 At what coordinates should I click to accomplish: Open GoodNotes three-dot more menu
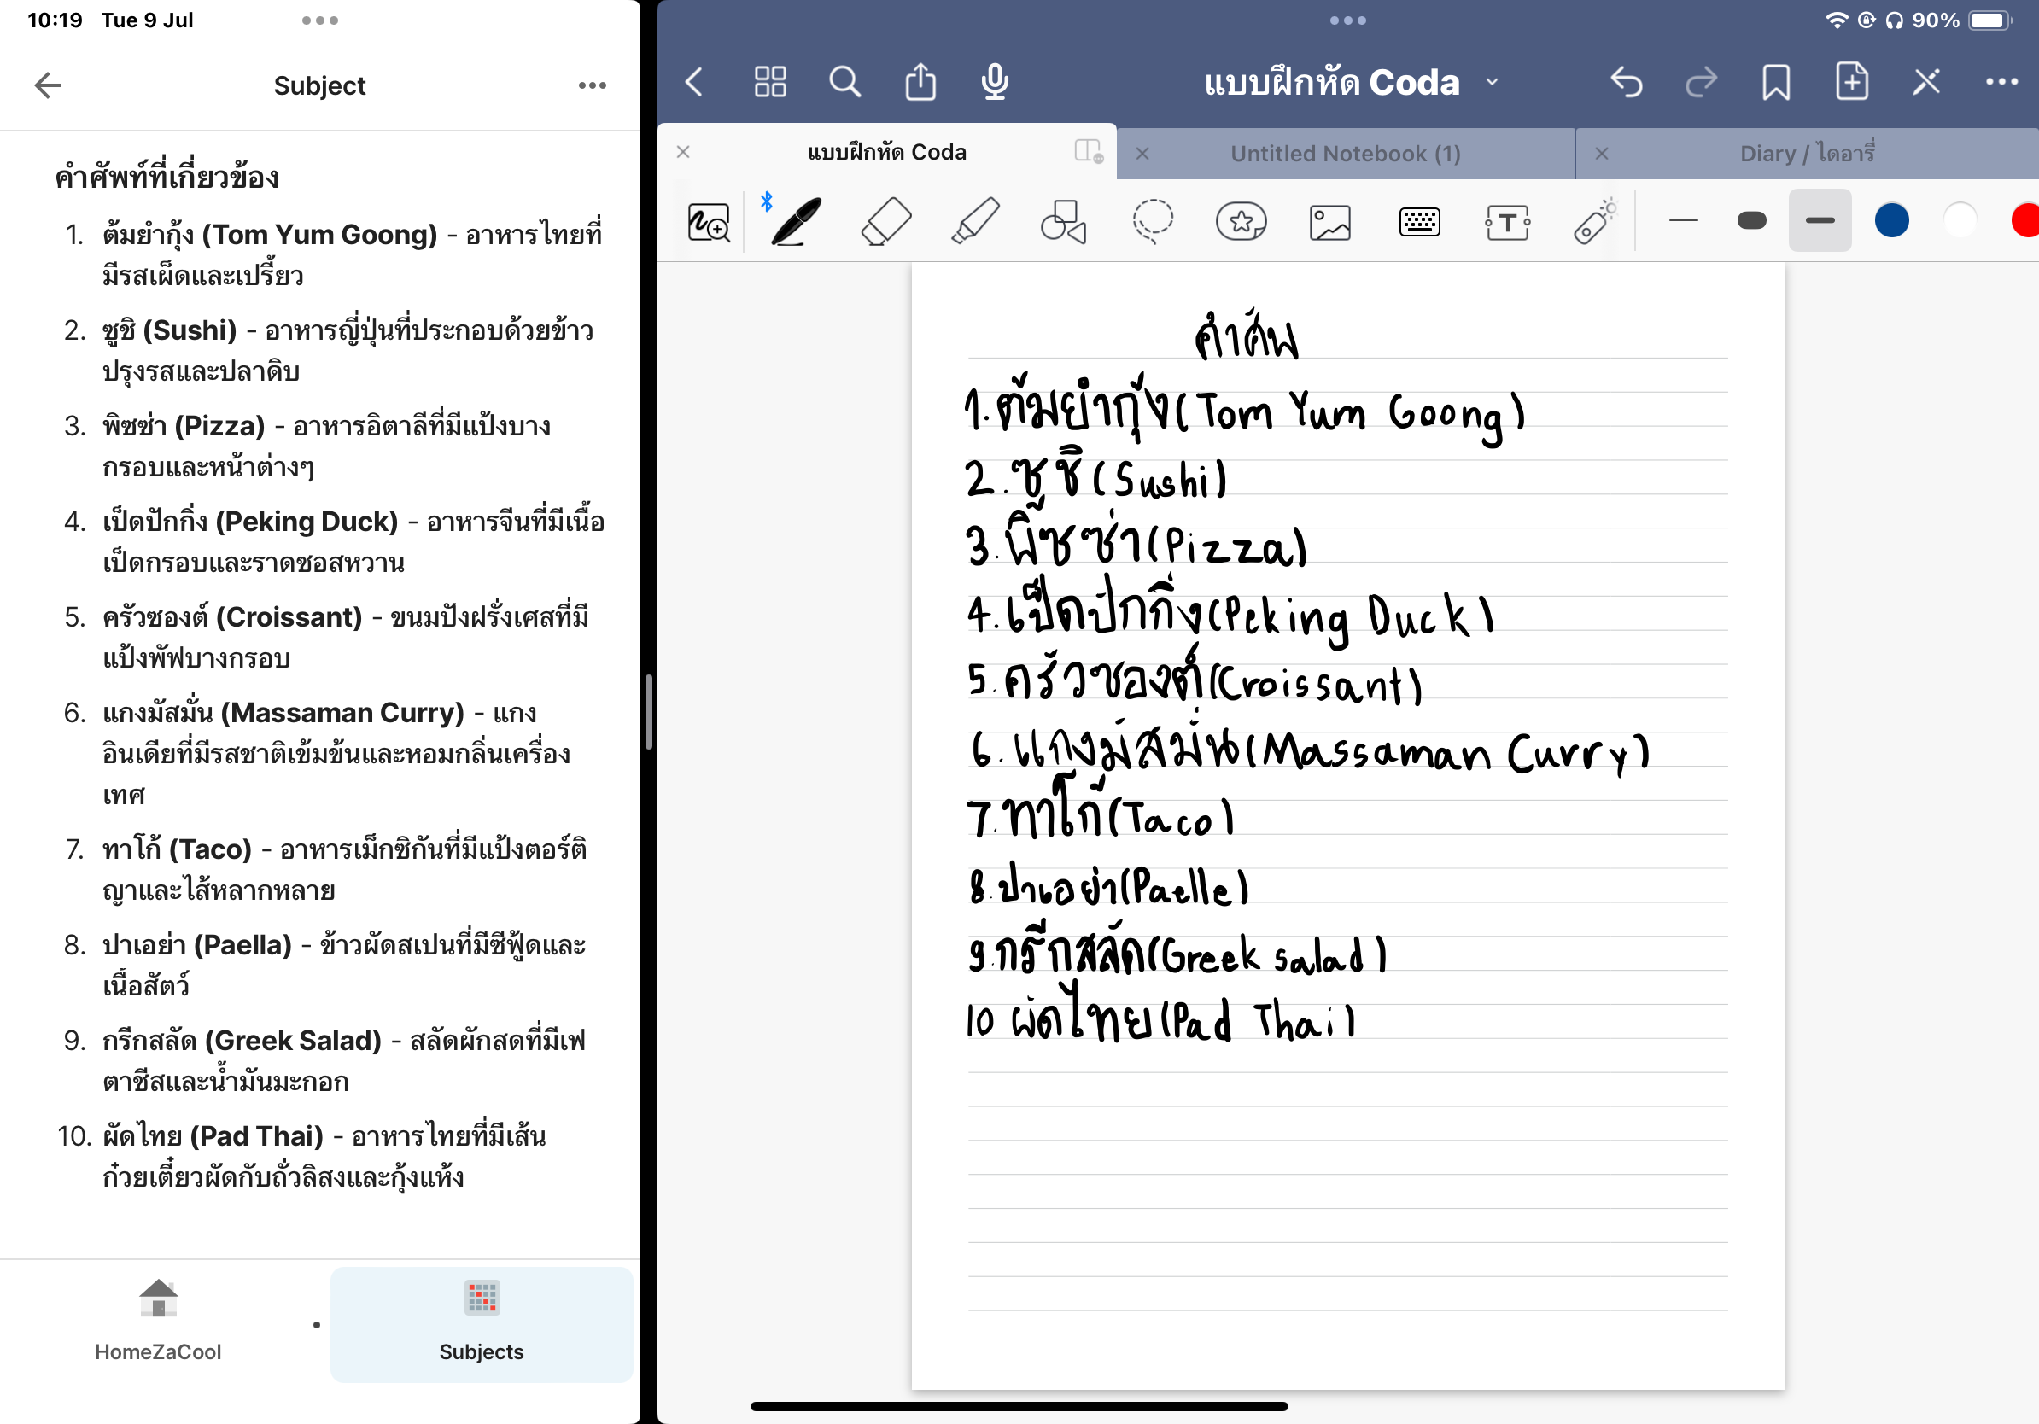coord(2001,83)
